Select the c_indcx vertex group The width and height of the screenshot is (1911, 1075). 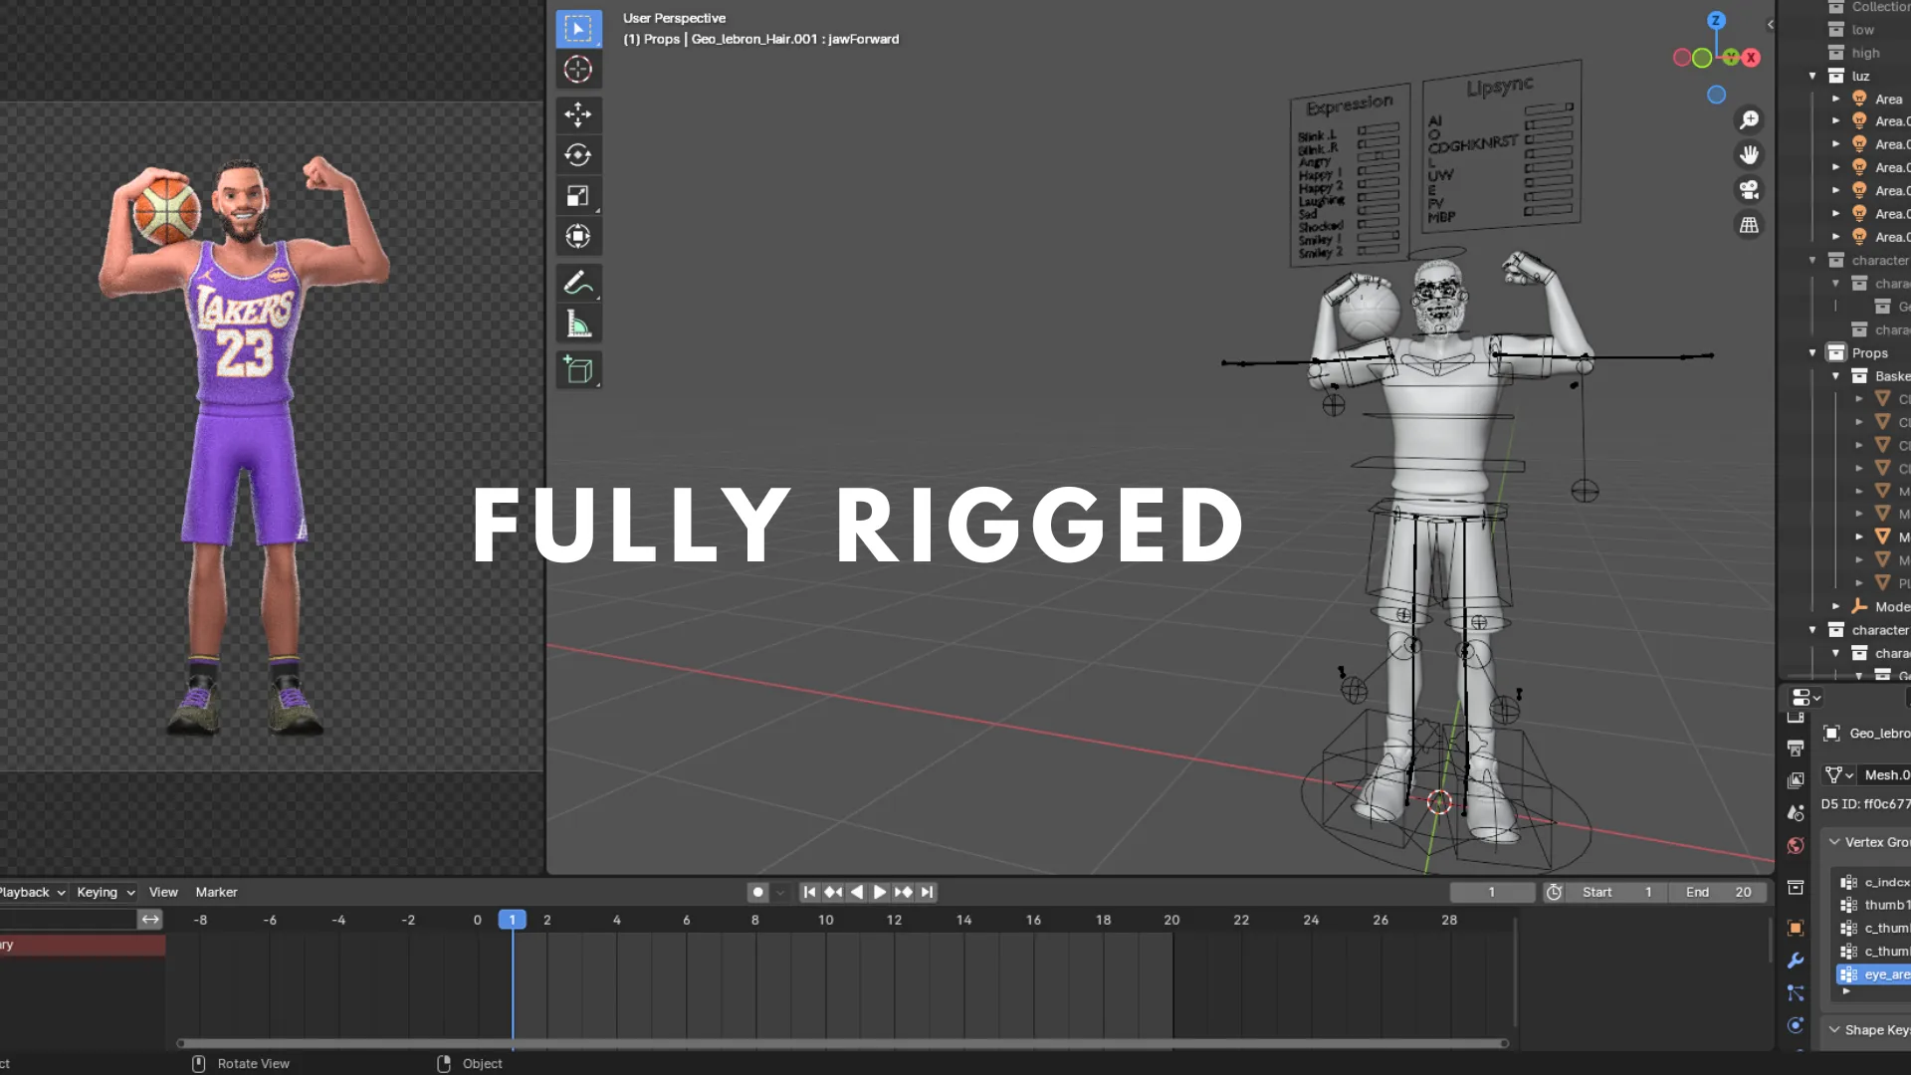[1873, 883]
